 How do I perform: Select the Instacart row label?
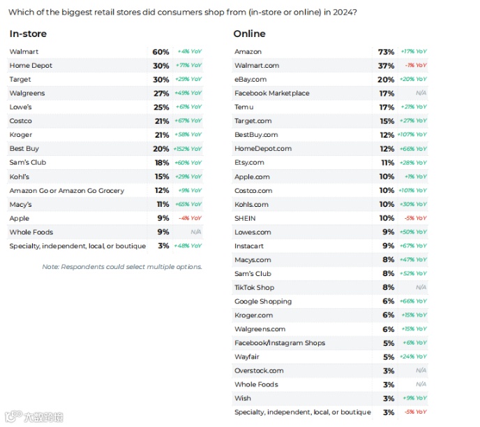point(250,246)
